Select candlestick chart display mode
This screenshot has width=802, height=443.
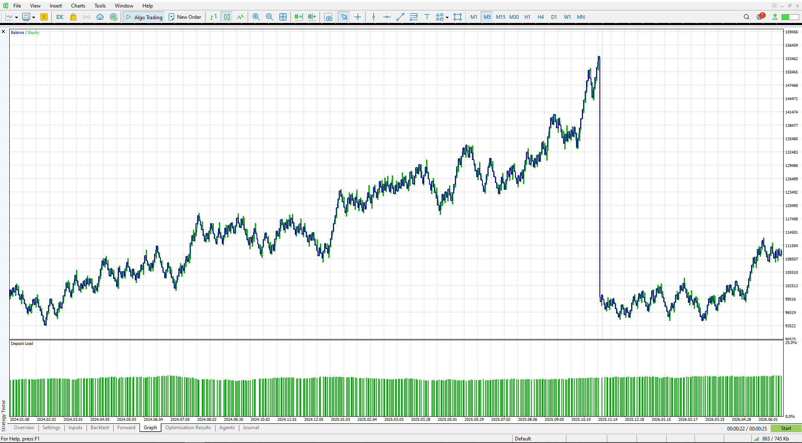[227, 17]
